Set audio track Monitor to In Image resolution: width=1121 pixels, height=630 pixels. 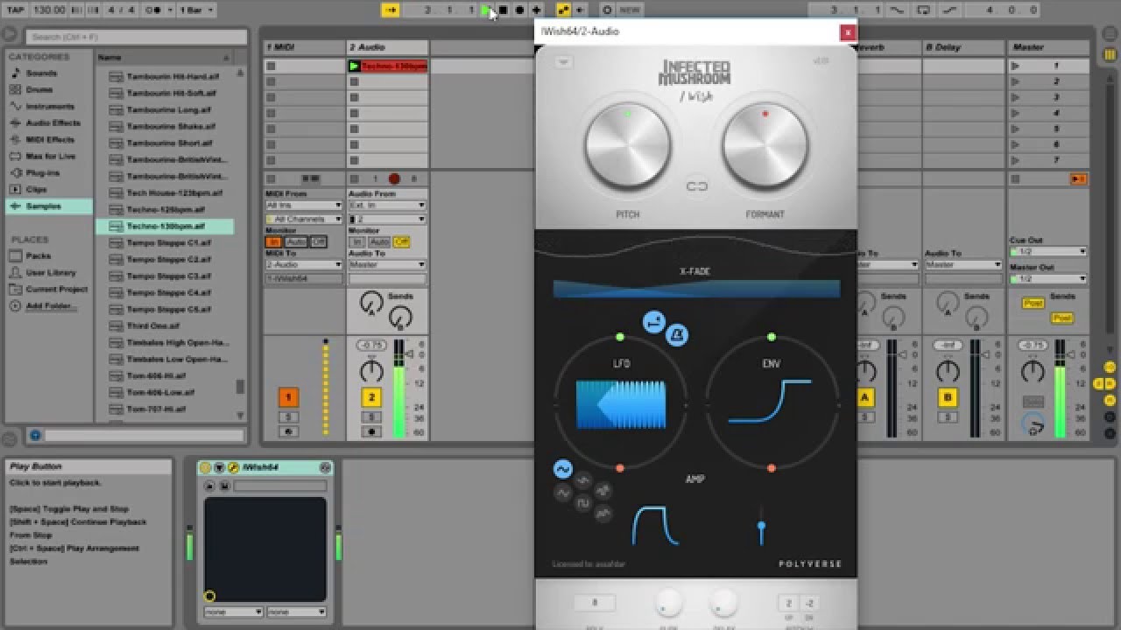(357, 242)
